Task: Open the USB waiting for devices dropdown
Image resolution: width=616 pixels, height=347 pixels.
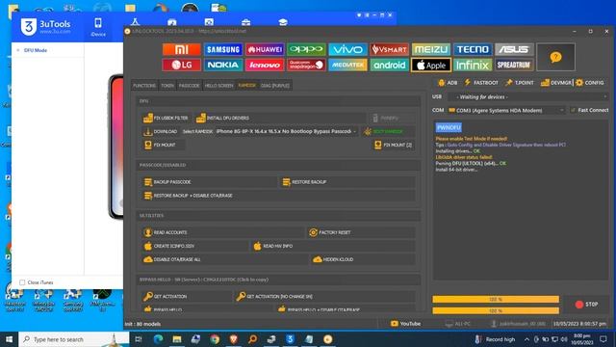Action: tap(529, 96)
